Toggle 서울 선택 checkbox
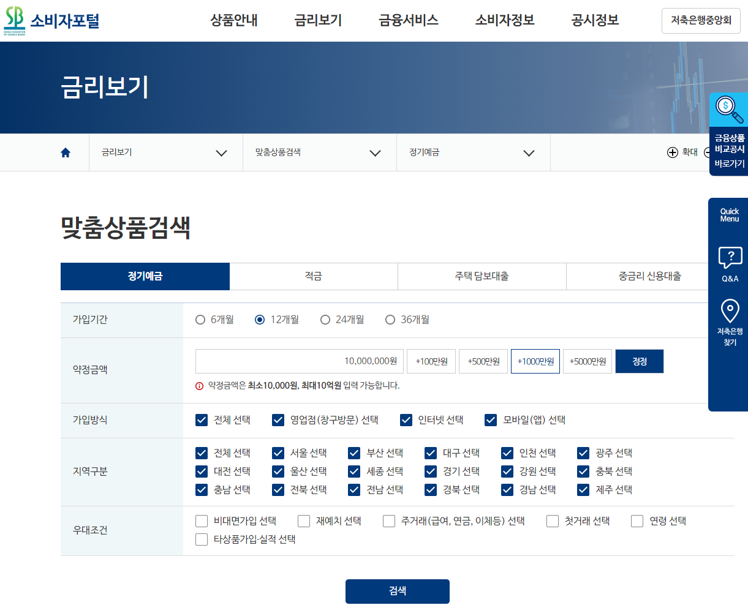Viewport: 748px width, 605px height. click(x=278, y=453)
